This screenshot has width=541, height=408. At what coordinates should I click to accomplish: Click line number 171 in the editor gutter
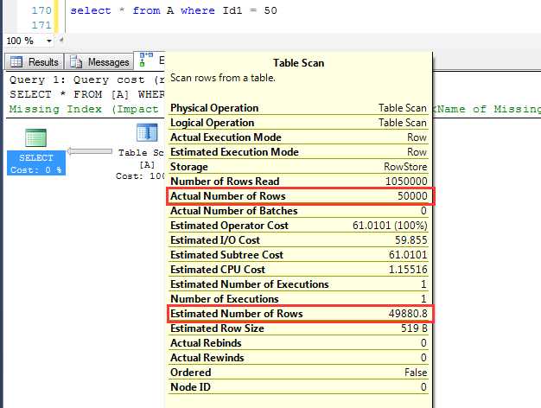(x=41, y=25)
